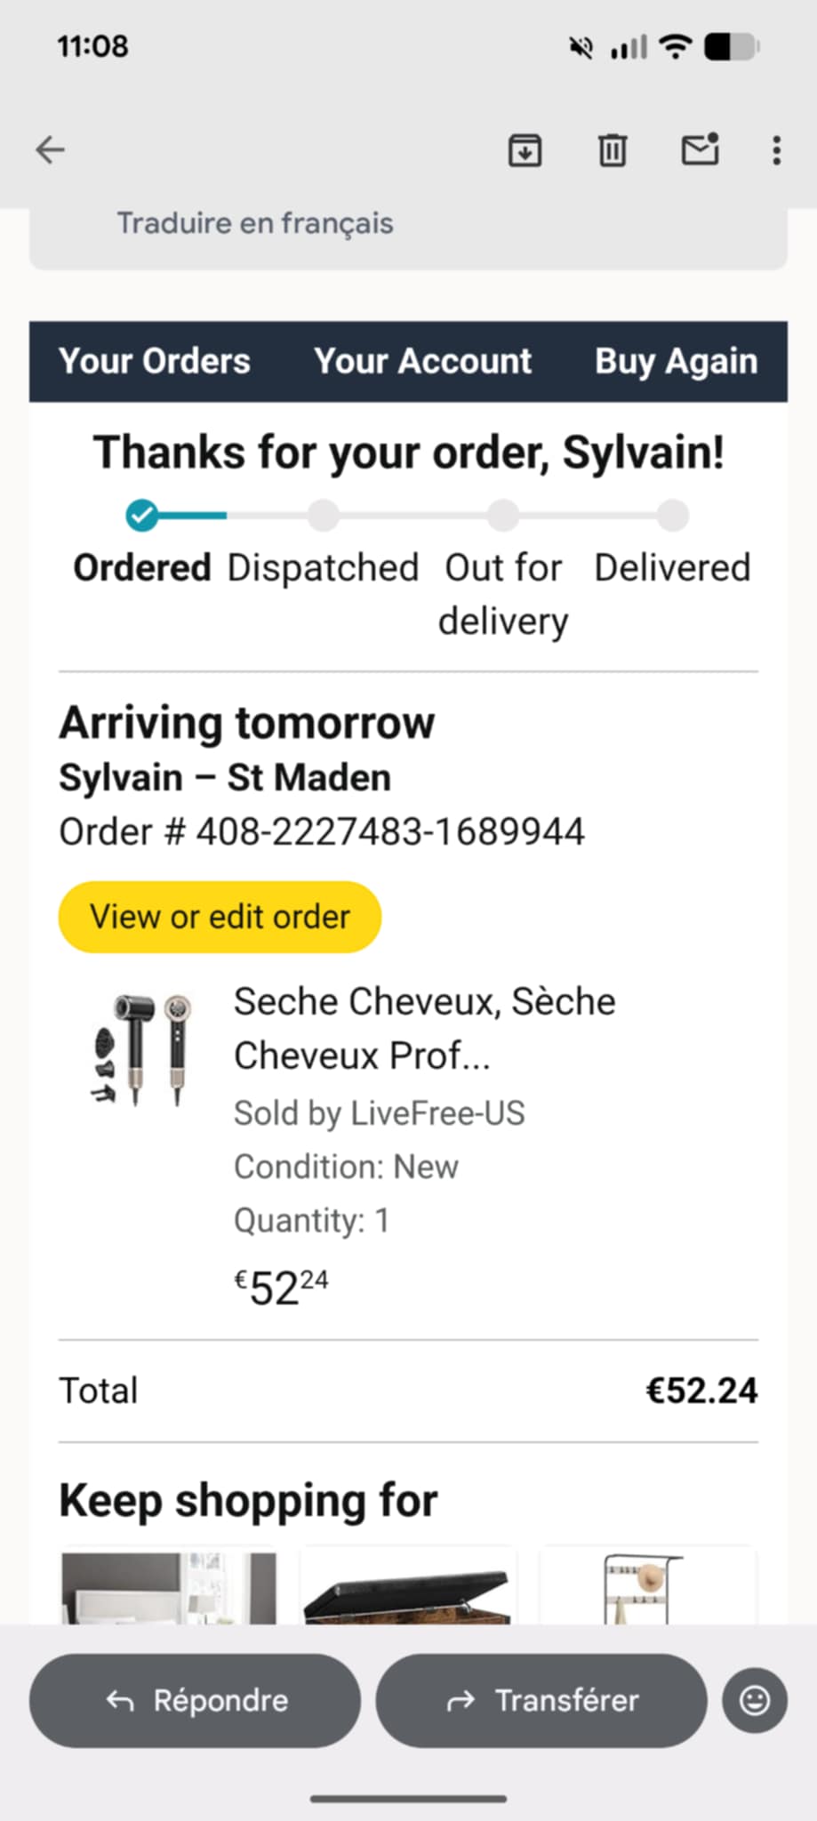Image resolution: width=817 pixels, height=1821 pixels.
Task: Tap Traduire en français link
Action: pyautogui.click(x=255, y=223)
